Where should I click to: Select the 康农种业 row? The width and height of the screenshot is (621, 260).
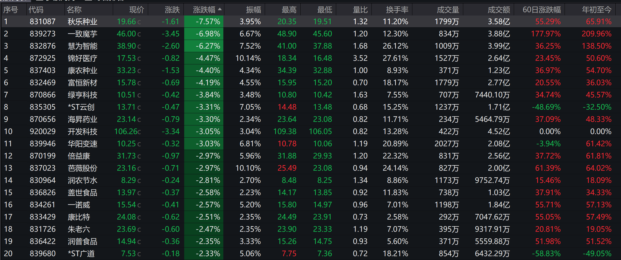coord(310,70)
